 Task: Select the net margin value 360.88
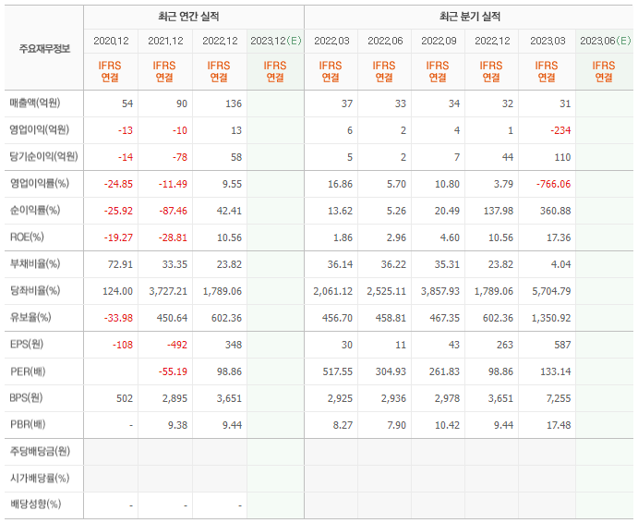[x=556, y=211]
